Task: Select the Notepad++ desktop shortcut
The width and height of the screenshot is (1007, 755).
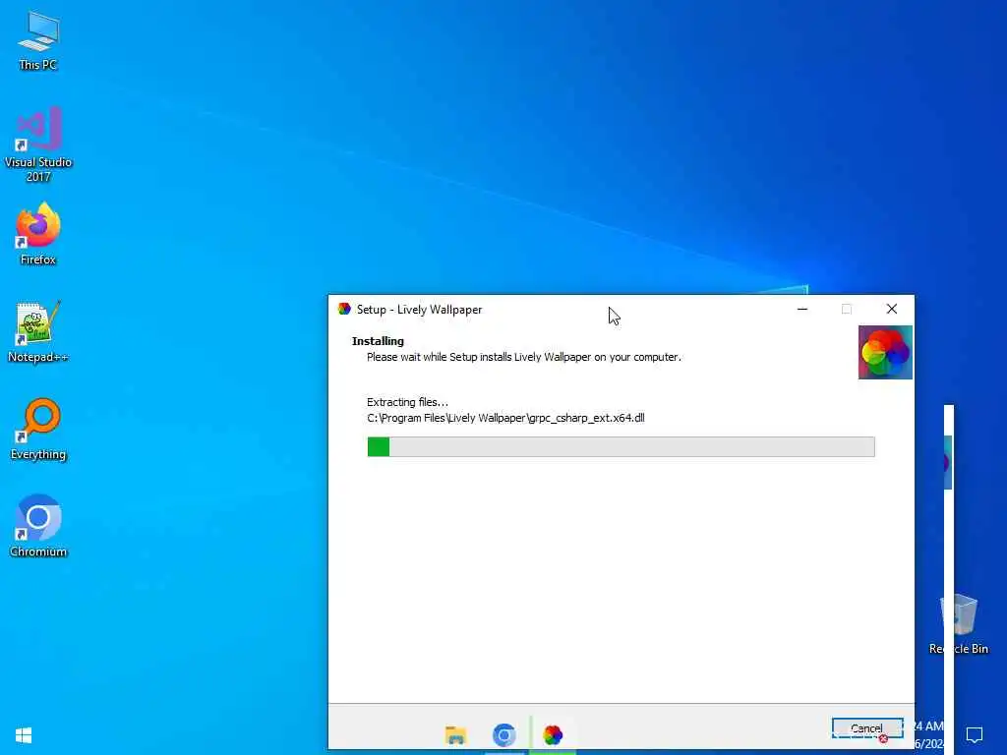Action: 38,331
